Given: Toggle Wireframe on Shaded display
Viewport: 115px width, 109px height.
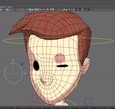Looking at the screenshot, I should click(36, 10).
